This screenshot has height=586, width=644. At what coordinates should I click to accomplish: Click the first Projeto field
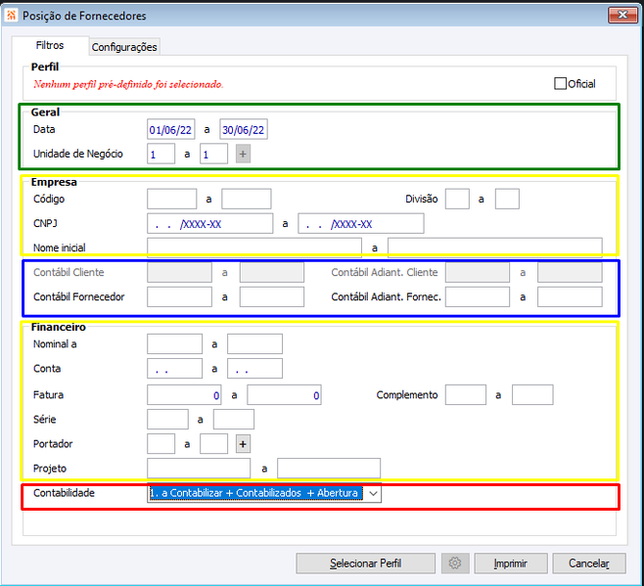pyautogui.click(x=199, y=469)
